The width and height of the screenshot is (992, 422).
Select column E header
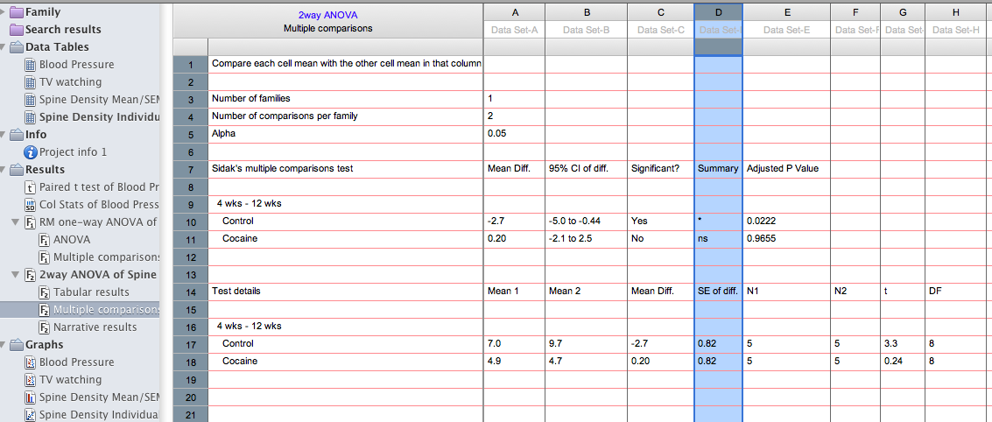786,12
